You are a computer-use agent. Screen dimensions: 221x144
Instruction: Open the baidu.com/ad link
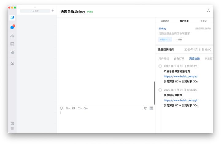pyautogui.click(x=180, y=76)
